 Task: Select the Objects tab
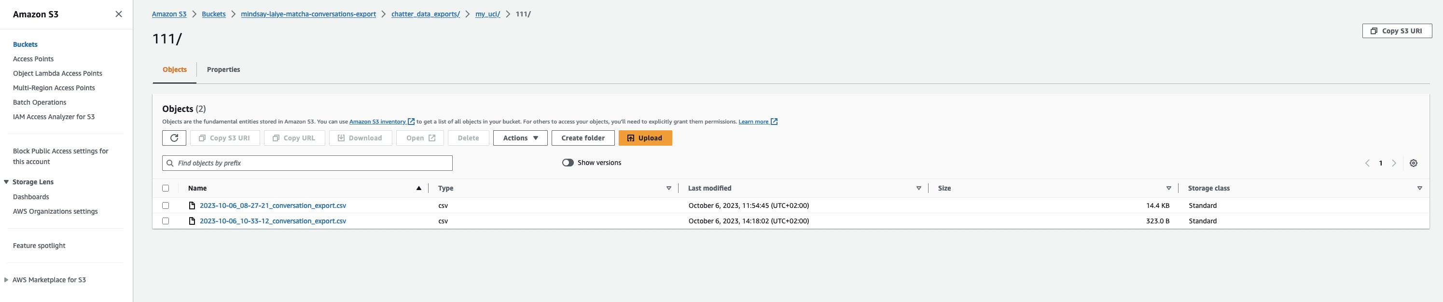tap(175, 69)
